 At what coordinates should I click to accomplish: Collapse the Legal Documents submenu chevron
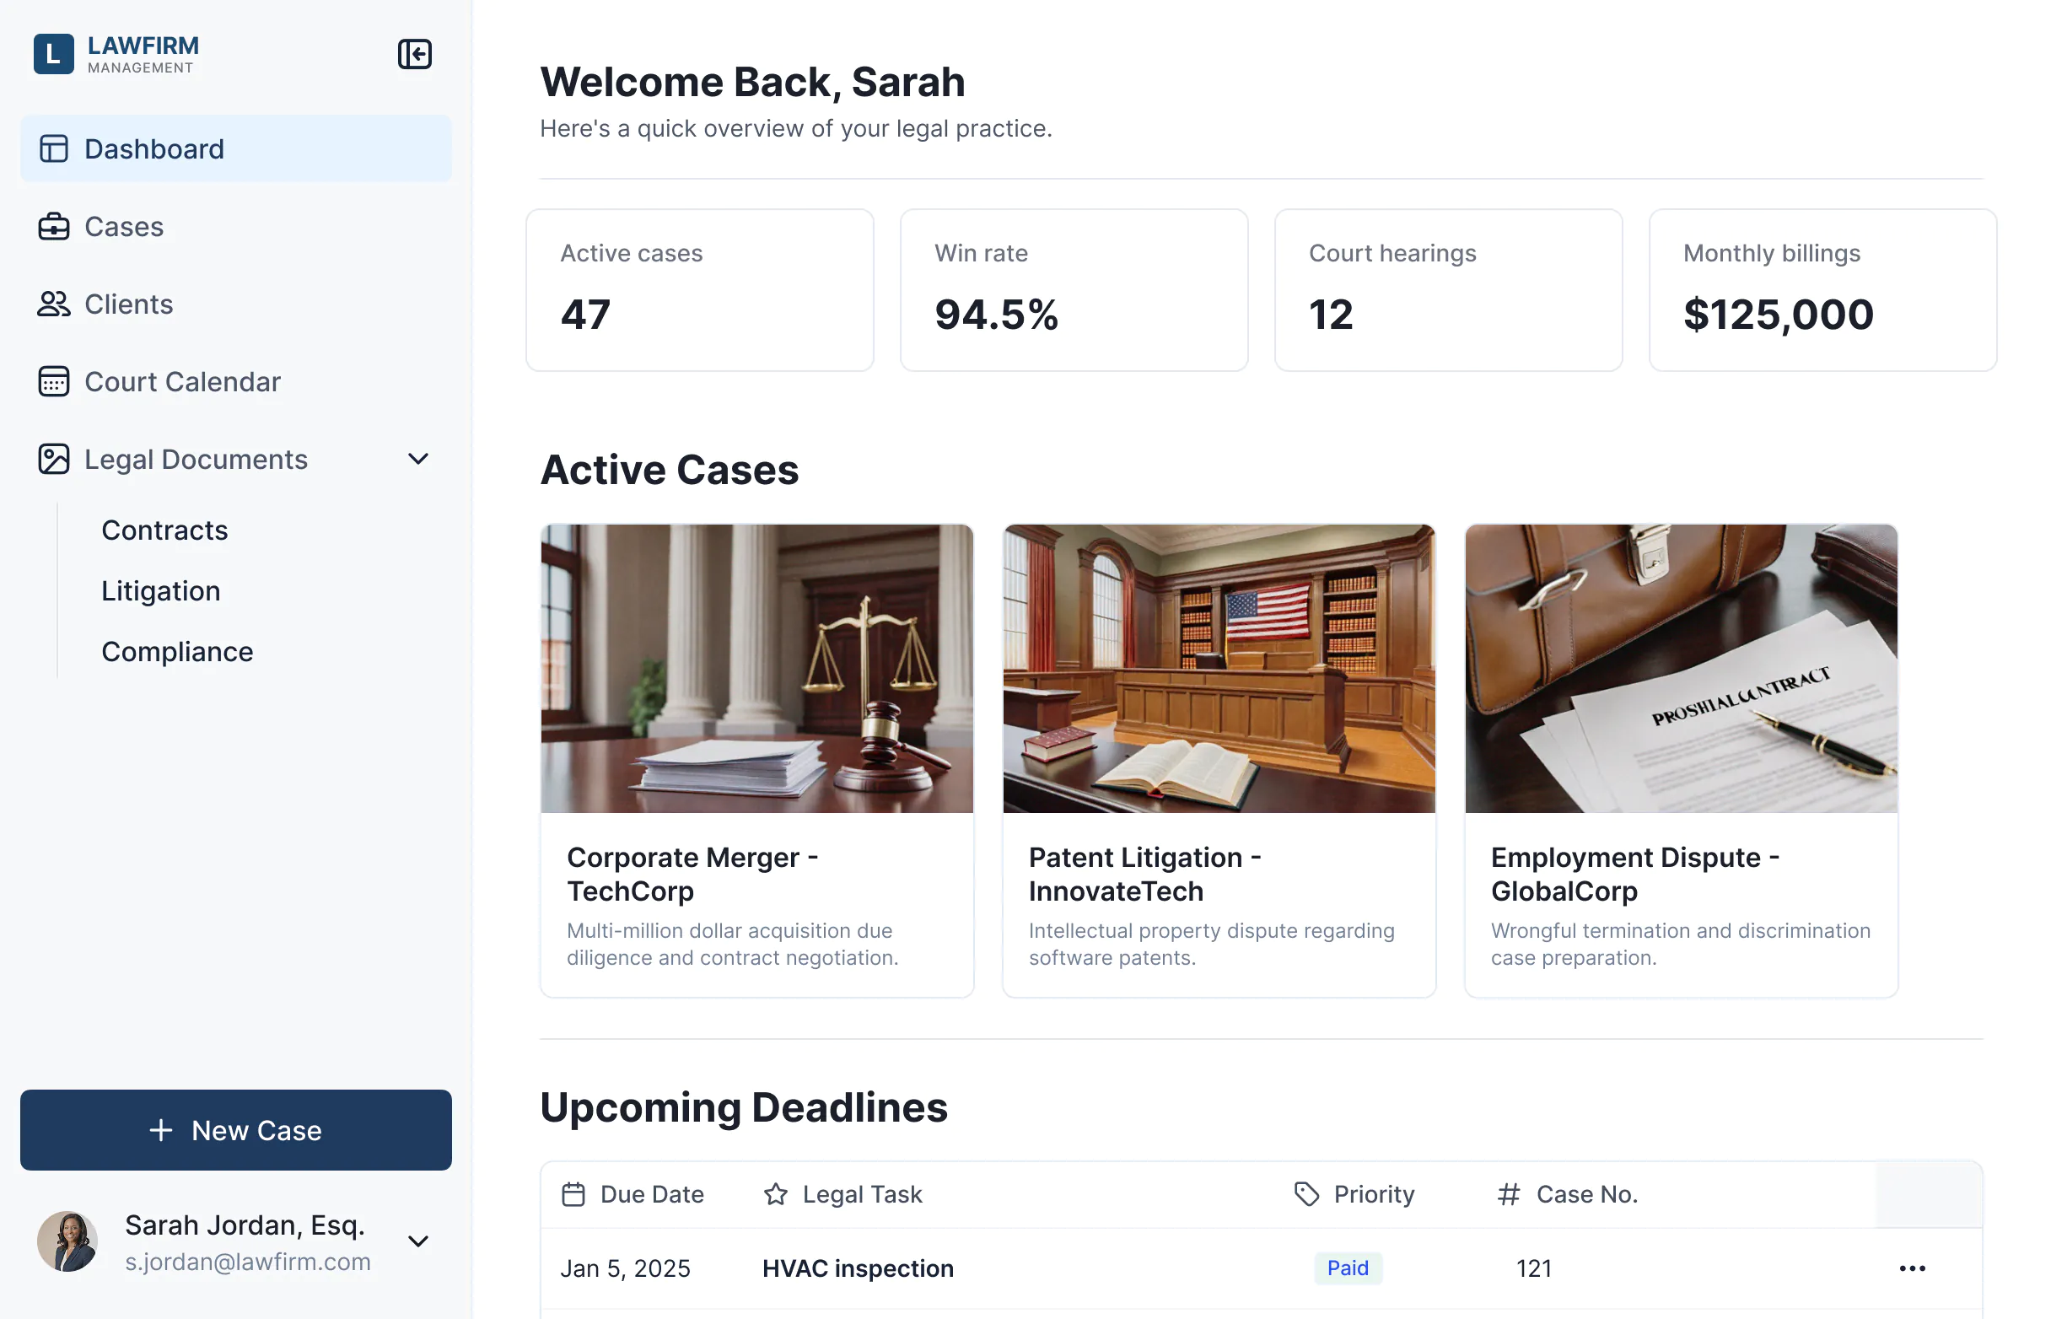[418, 459]
